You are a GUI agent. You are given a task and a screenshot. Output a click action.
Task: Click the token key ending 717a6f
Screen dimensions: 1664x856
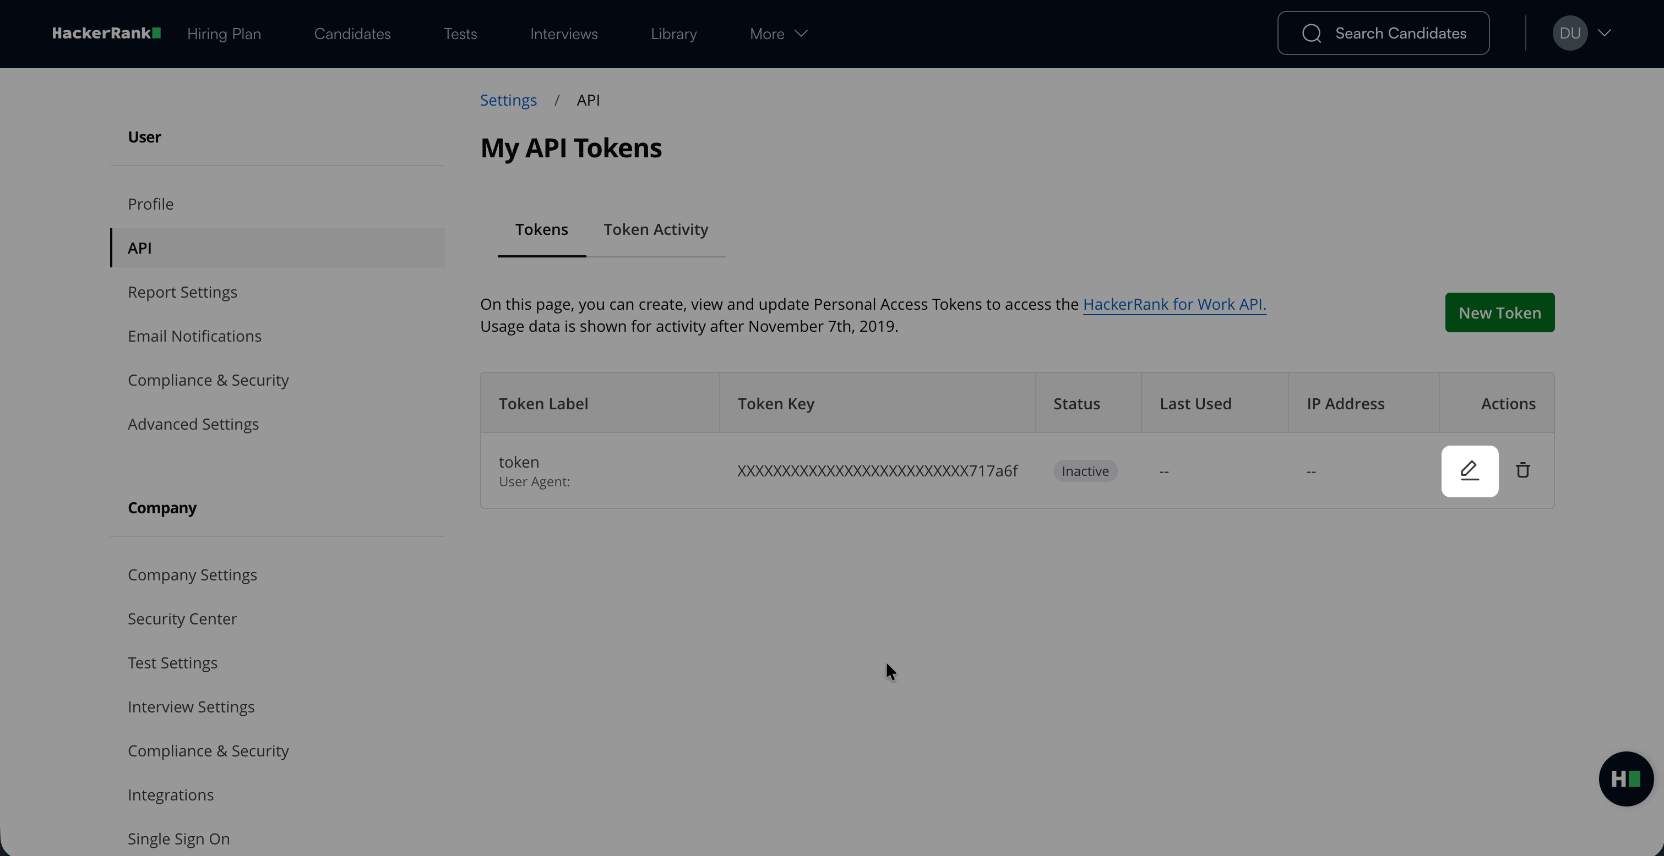tap(877, 470)
